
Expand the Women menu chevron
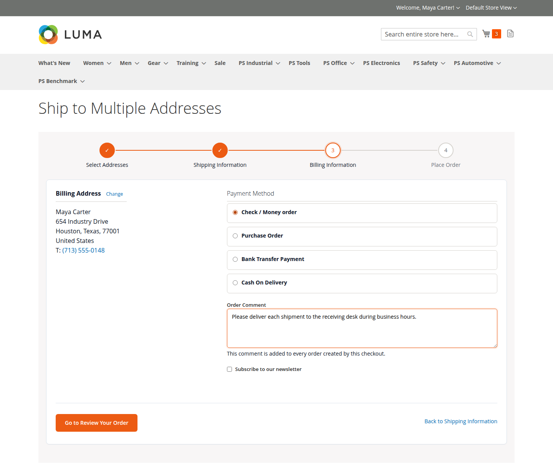point(109,63)
